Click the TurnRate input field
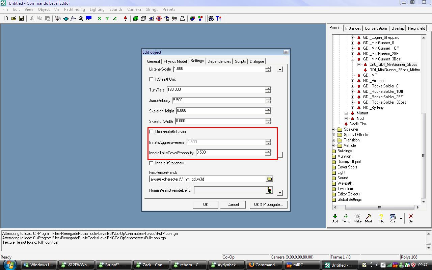The height and width of the screenshot is (270, 432). 216,90
